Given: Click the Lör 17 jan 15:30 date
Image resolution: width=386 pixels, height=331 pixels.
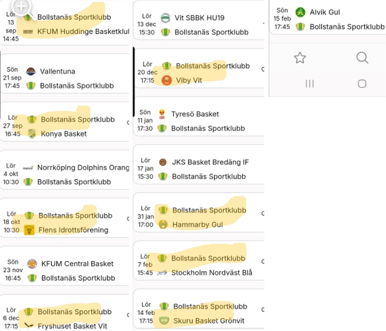Looking at the screenshot, I should click(x=145, y=168).
